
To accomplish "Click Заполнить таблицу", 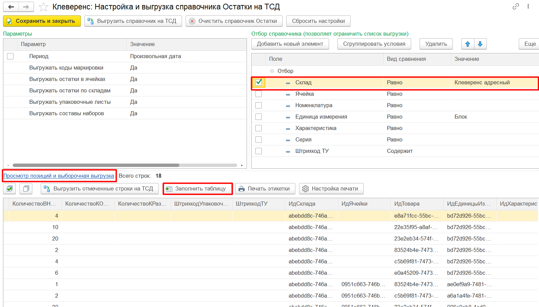I will (x=198, y=189).
